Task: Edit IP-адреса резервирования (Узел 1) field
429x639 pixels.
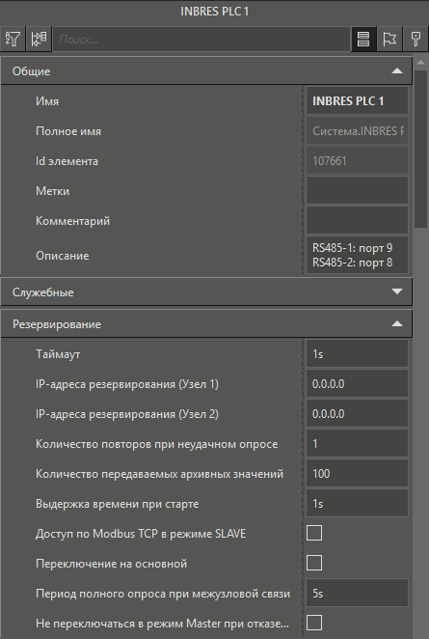Action: pos(357,383)
